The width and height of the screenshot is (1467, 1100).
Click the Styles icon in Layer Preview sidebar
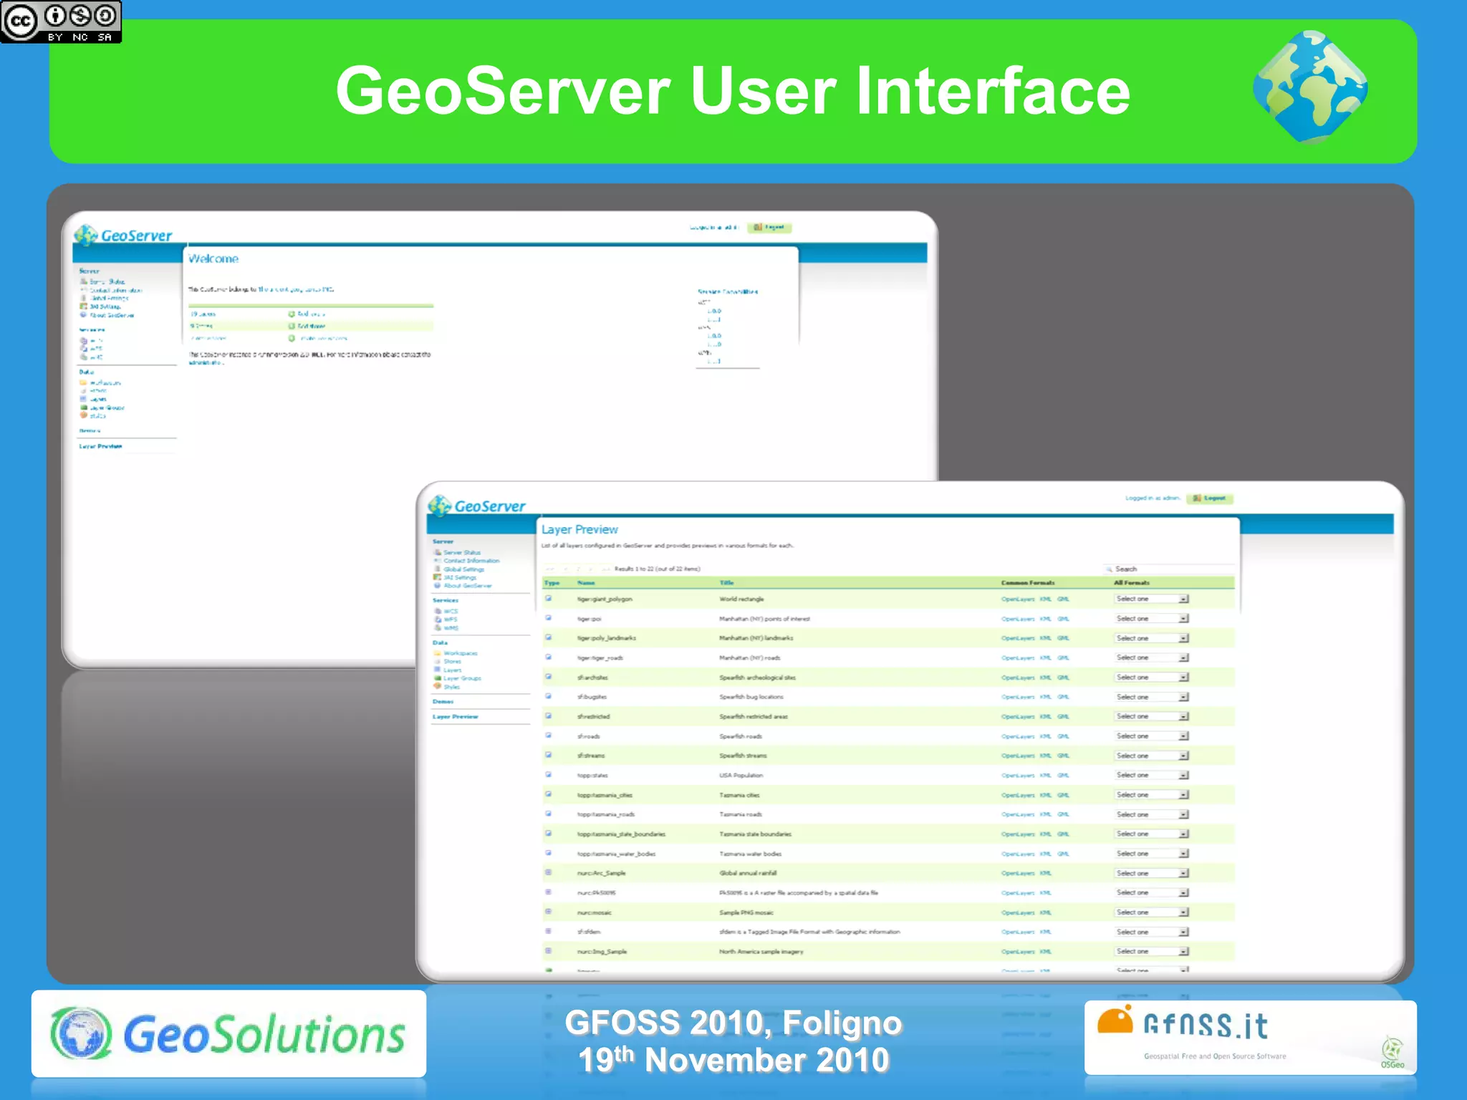click(x=437, y=686)
